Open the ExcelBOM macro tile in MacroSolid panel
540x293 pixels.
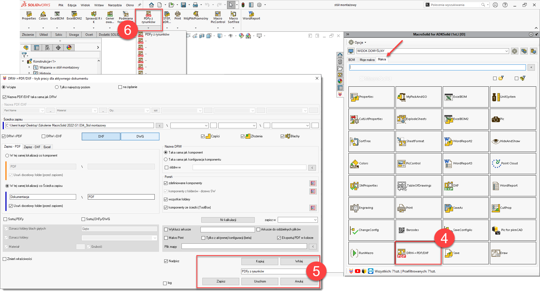pos(465,97)
